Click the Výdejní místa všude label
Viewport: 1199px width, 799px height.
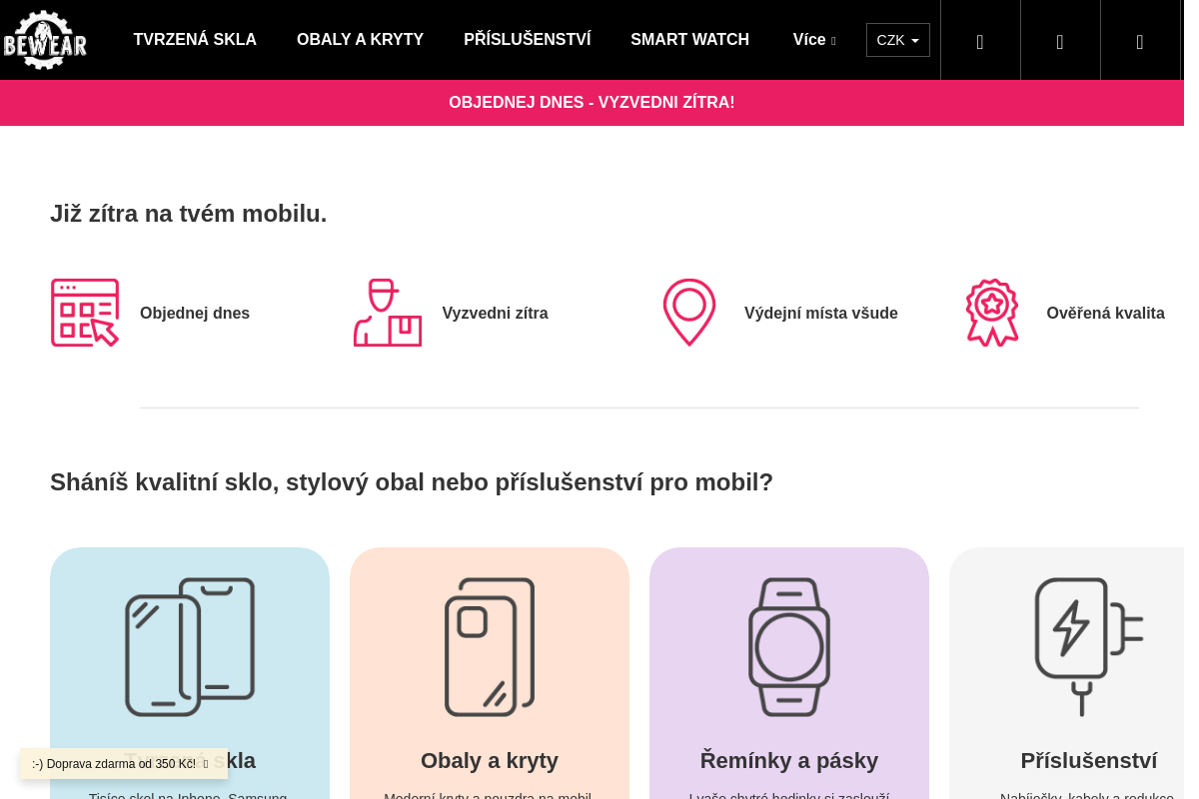[820, 314]
